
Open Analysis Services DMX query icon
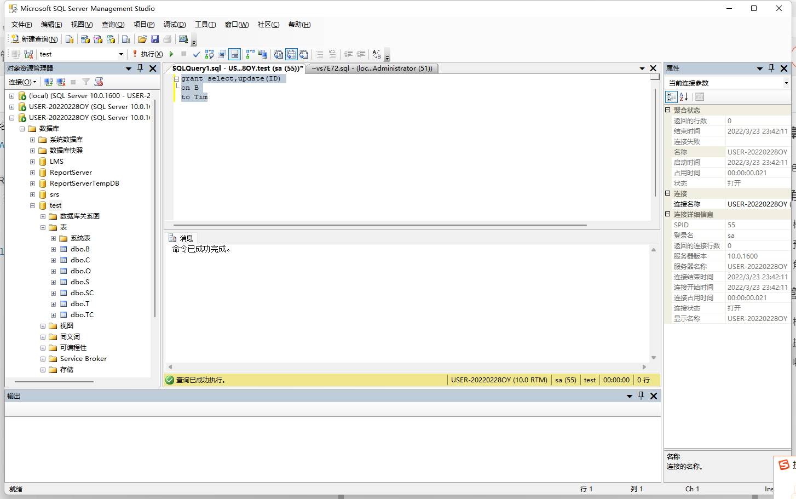coord(98,39)
